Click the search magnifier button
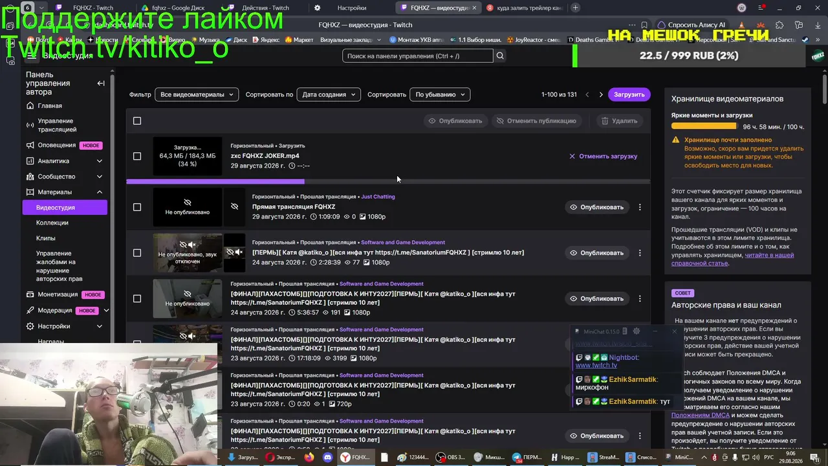 [x=500, y=56]
